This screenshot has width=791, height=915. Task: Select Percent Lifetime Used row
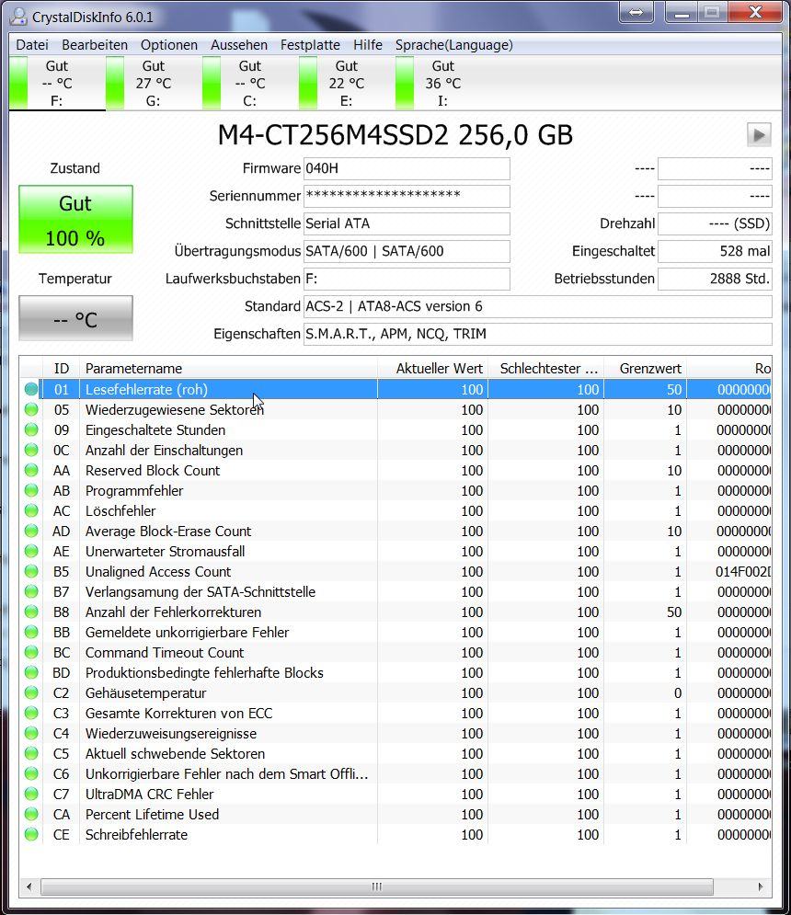click(x=395, y=815)
